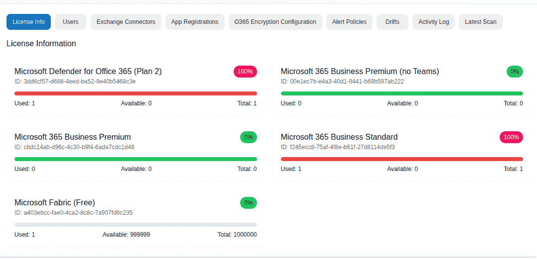Select the License Info tab
Viewport: 537px width, 259px height.
(28, 22)
